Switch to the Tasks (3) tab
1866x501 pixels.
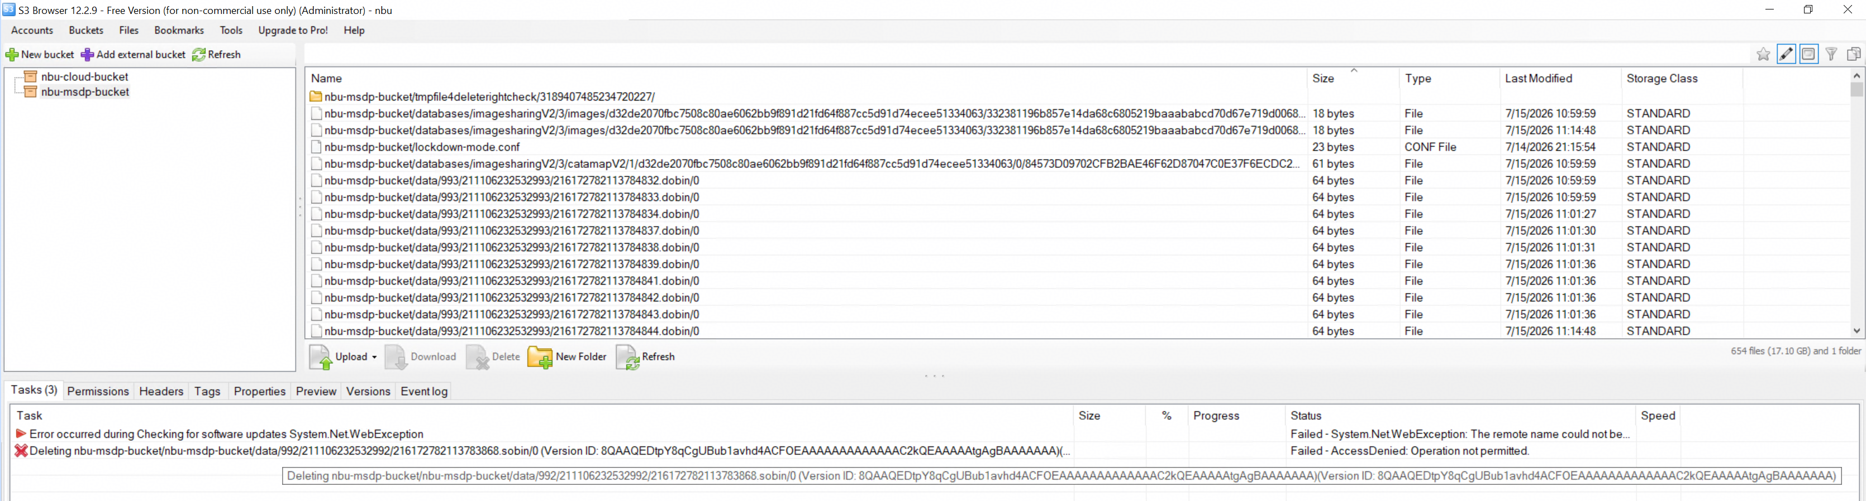click(x=34, y=391)
